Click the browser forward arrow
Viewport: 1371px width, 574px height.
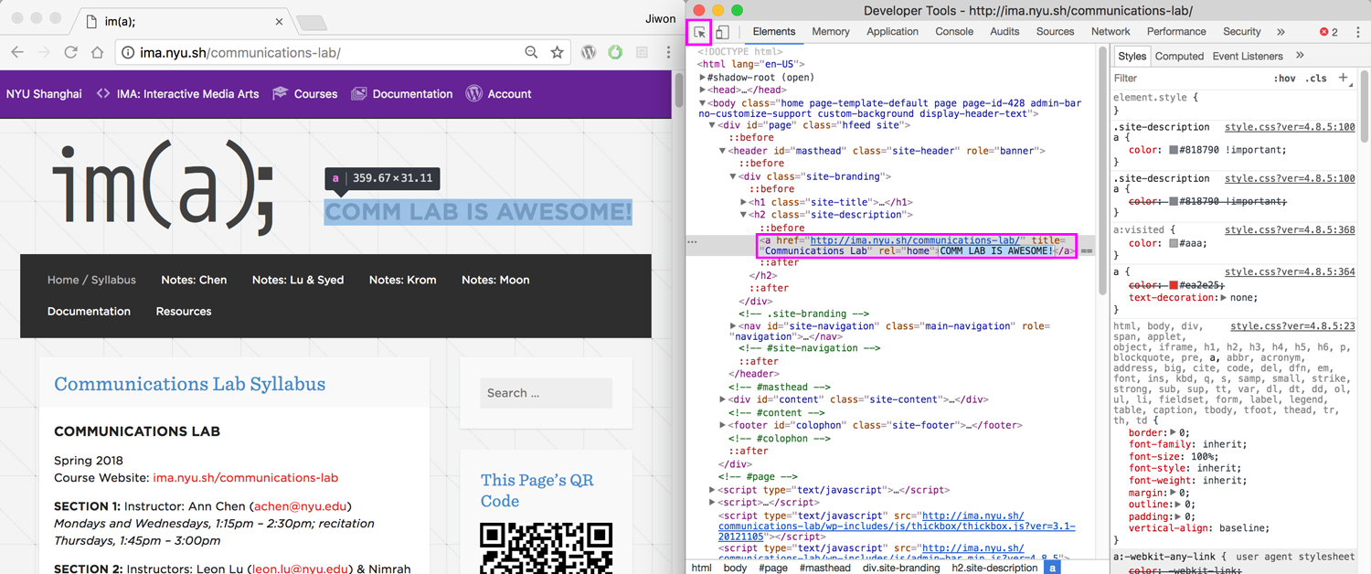tap(44, 53)
